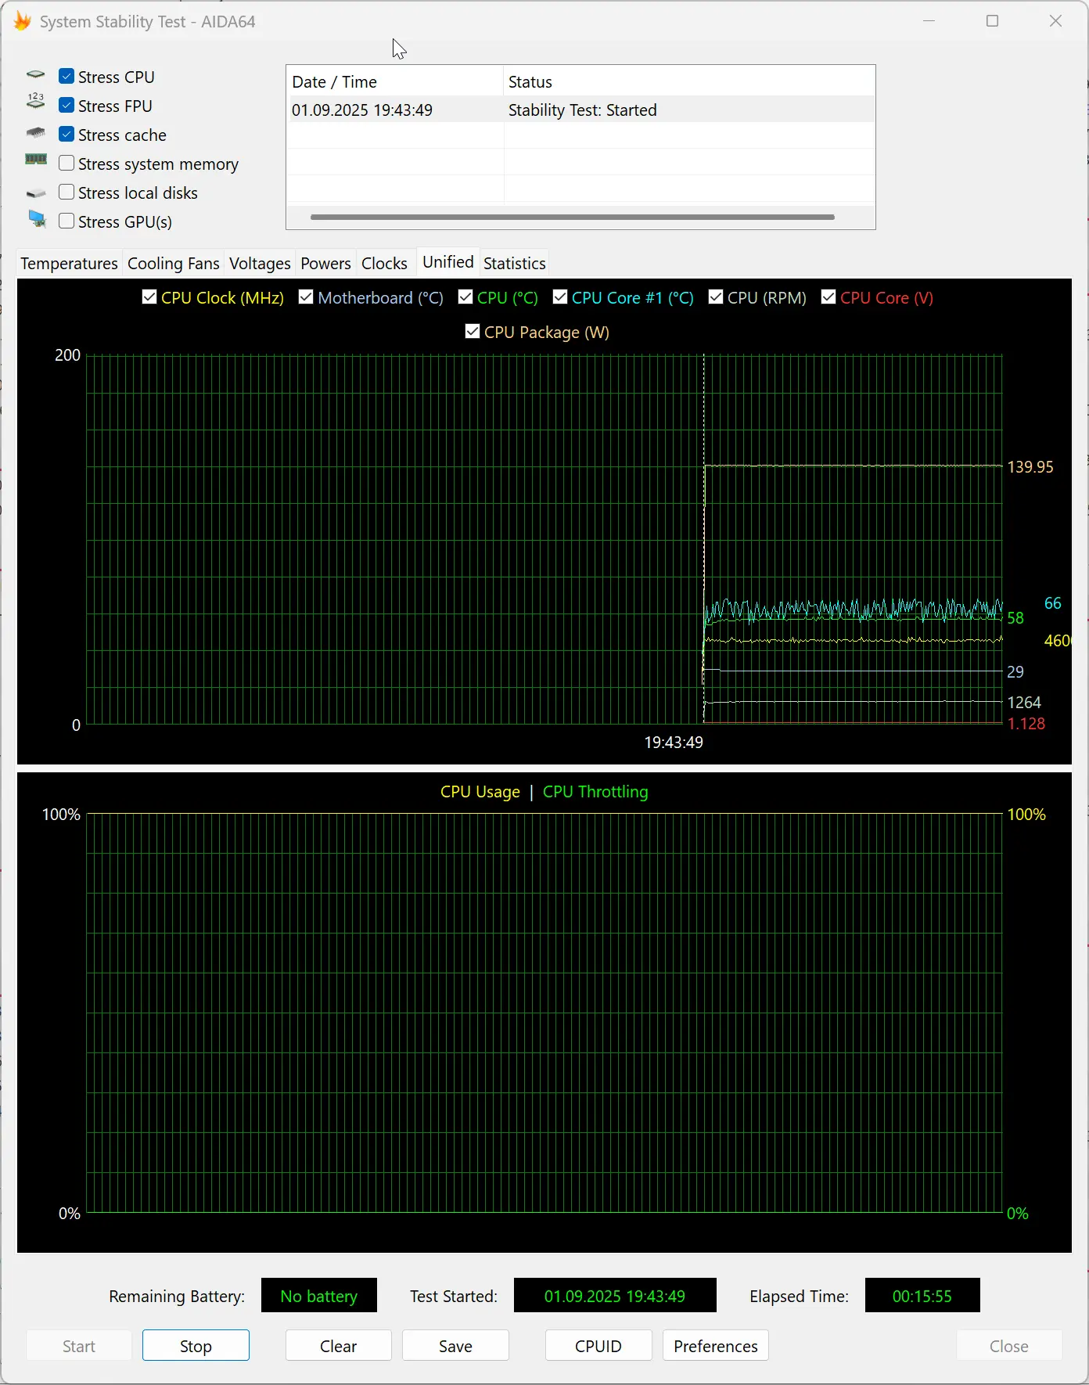The width and height of the screenshot is (1089, 1385).
Task: Click the AIDA64 flame app icon
Action: [x=23, y=21]
